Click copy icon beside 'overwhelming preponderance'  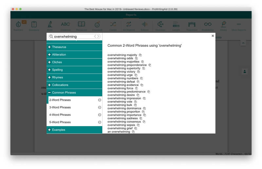[150, 65]
